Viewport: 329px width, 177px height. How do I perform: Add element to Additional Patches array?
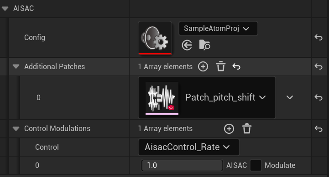pyautogui.click(x=203, y=67)
